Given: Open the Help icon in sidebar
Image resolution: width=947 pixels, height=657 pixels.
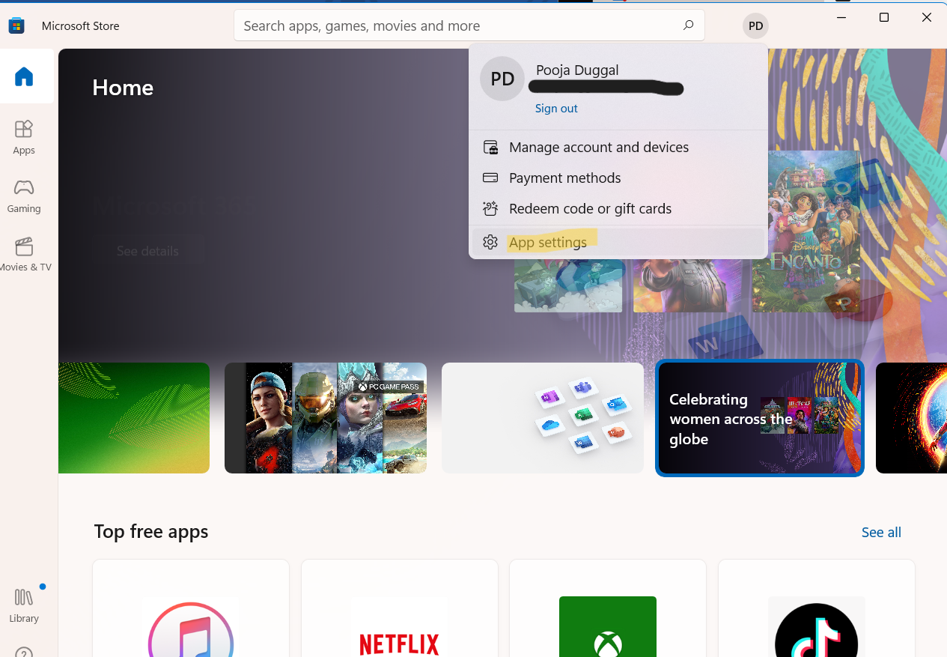Looking at the screenshot, I should (24, 650).
